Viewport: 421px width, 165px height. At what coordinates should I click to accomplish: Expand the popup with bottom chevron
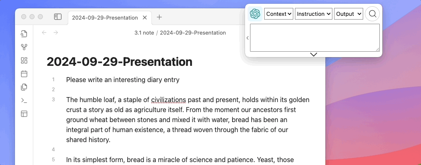[x=314, y=54]
